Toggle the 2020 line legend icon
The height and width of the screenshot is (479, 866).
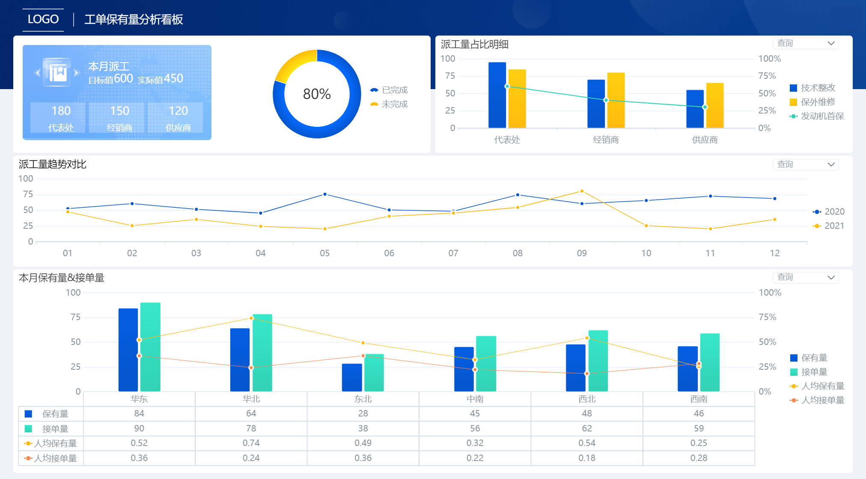click(x=817, y=212)
